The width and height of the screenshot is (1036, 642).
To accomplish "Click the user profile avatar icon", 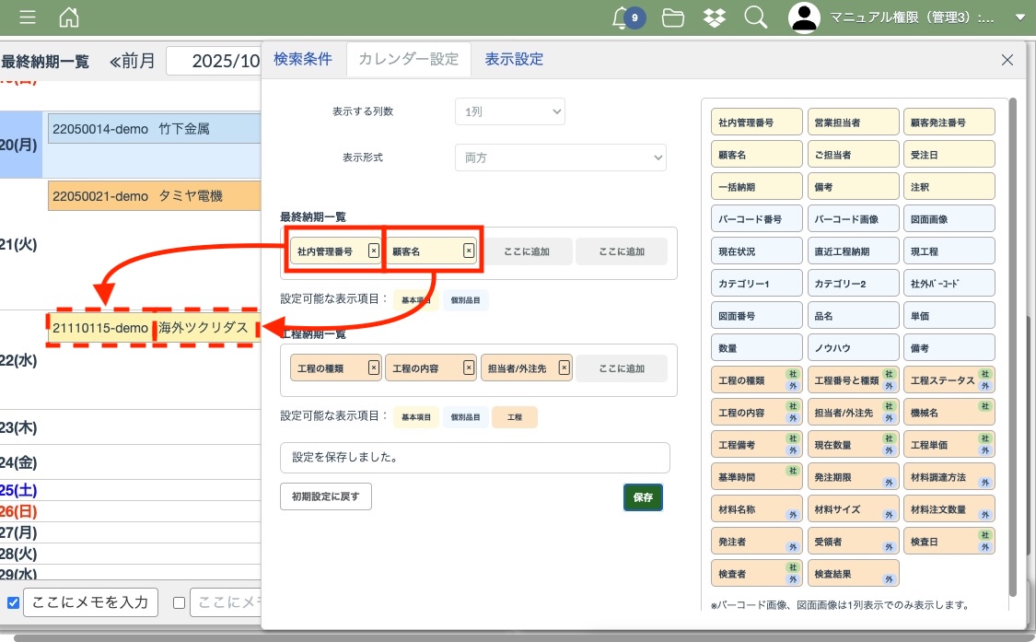I will coord(805,18).
